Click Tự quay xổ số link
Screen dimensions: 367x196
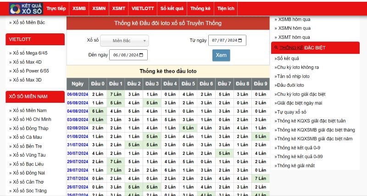291,112
